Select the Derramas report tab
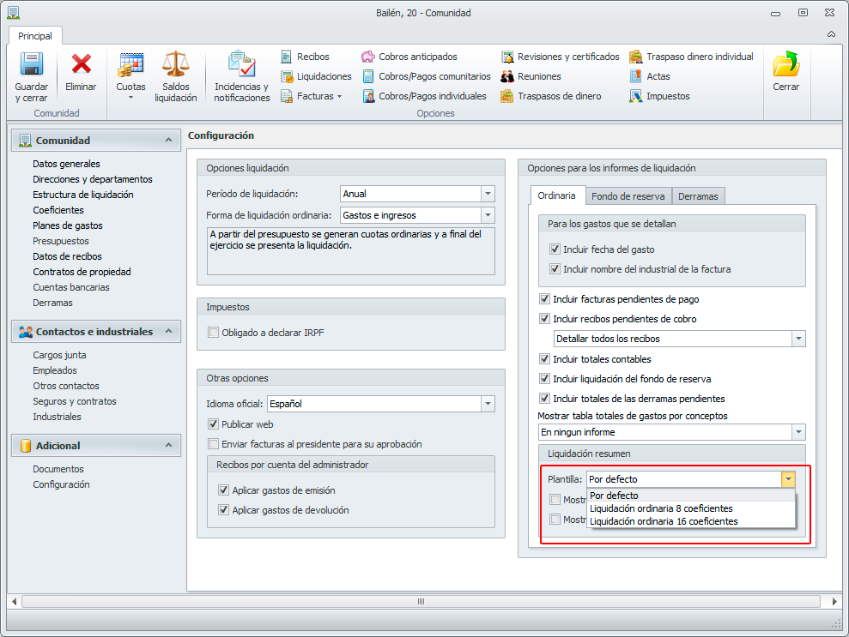Screen dimensions: 849x637 tap(698, 196)
